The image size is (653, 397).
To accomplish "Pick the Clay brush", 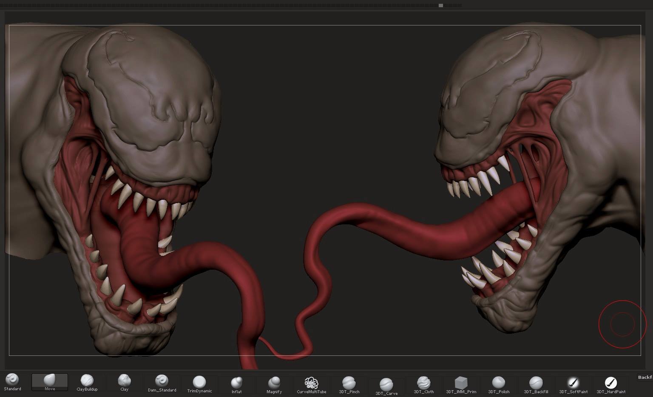I will point(124,382).
